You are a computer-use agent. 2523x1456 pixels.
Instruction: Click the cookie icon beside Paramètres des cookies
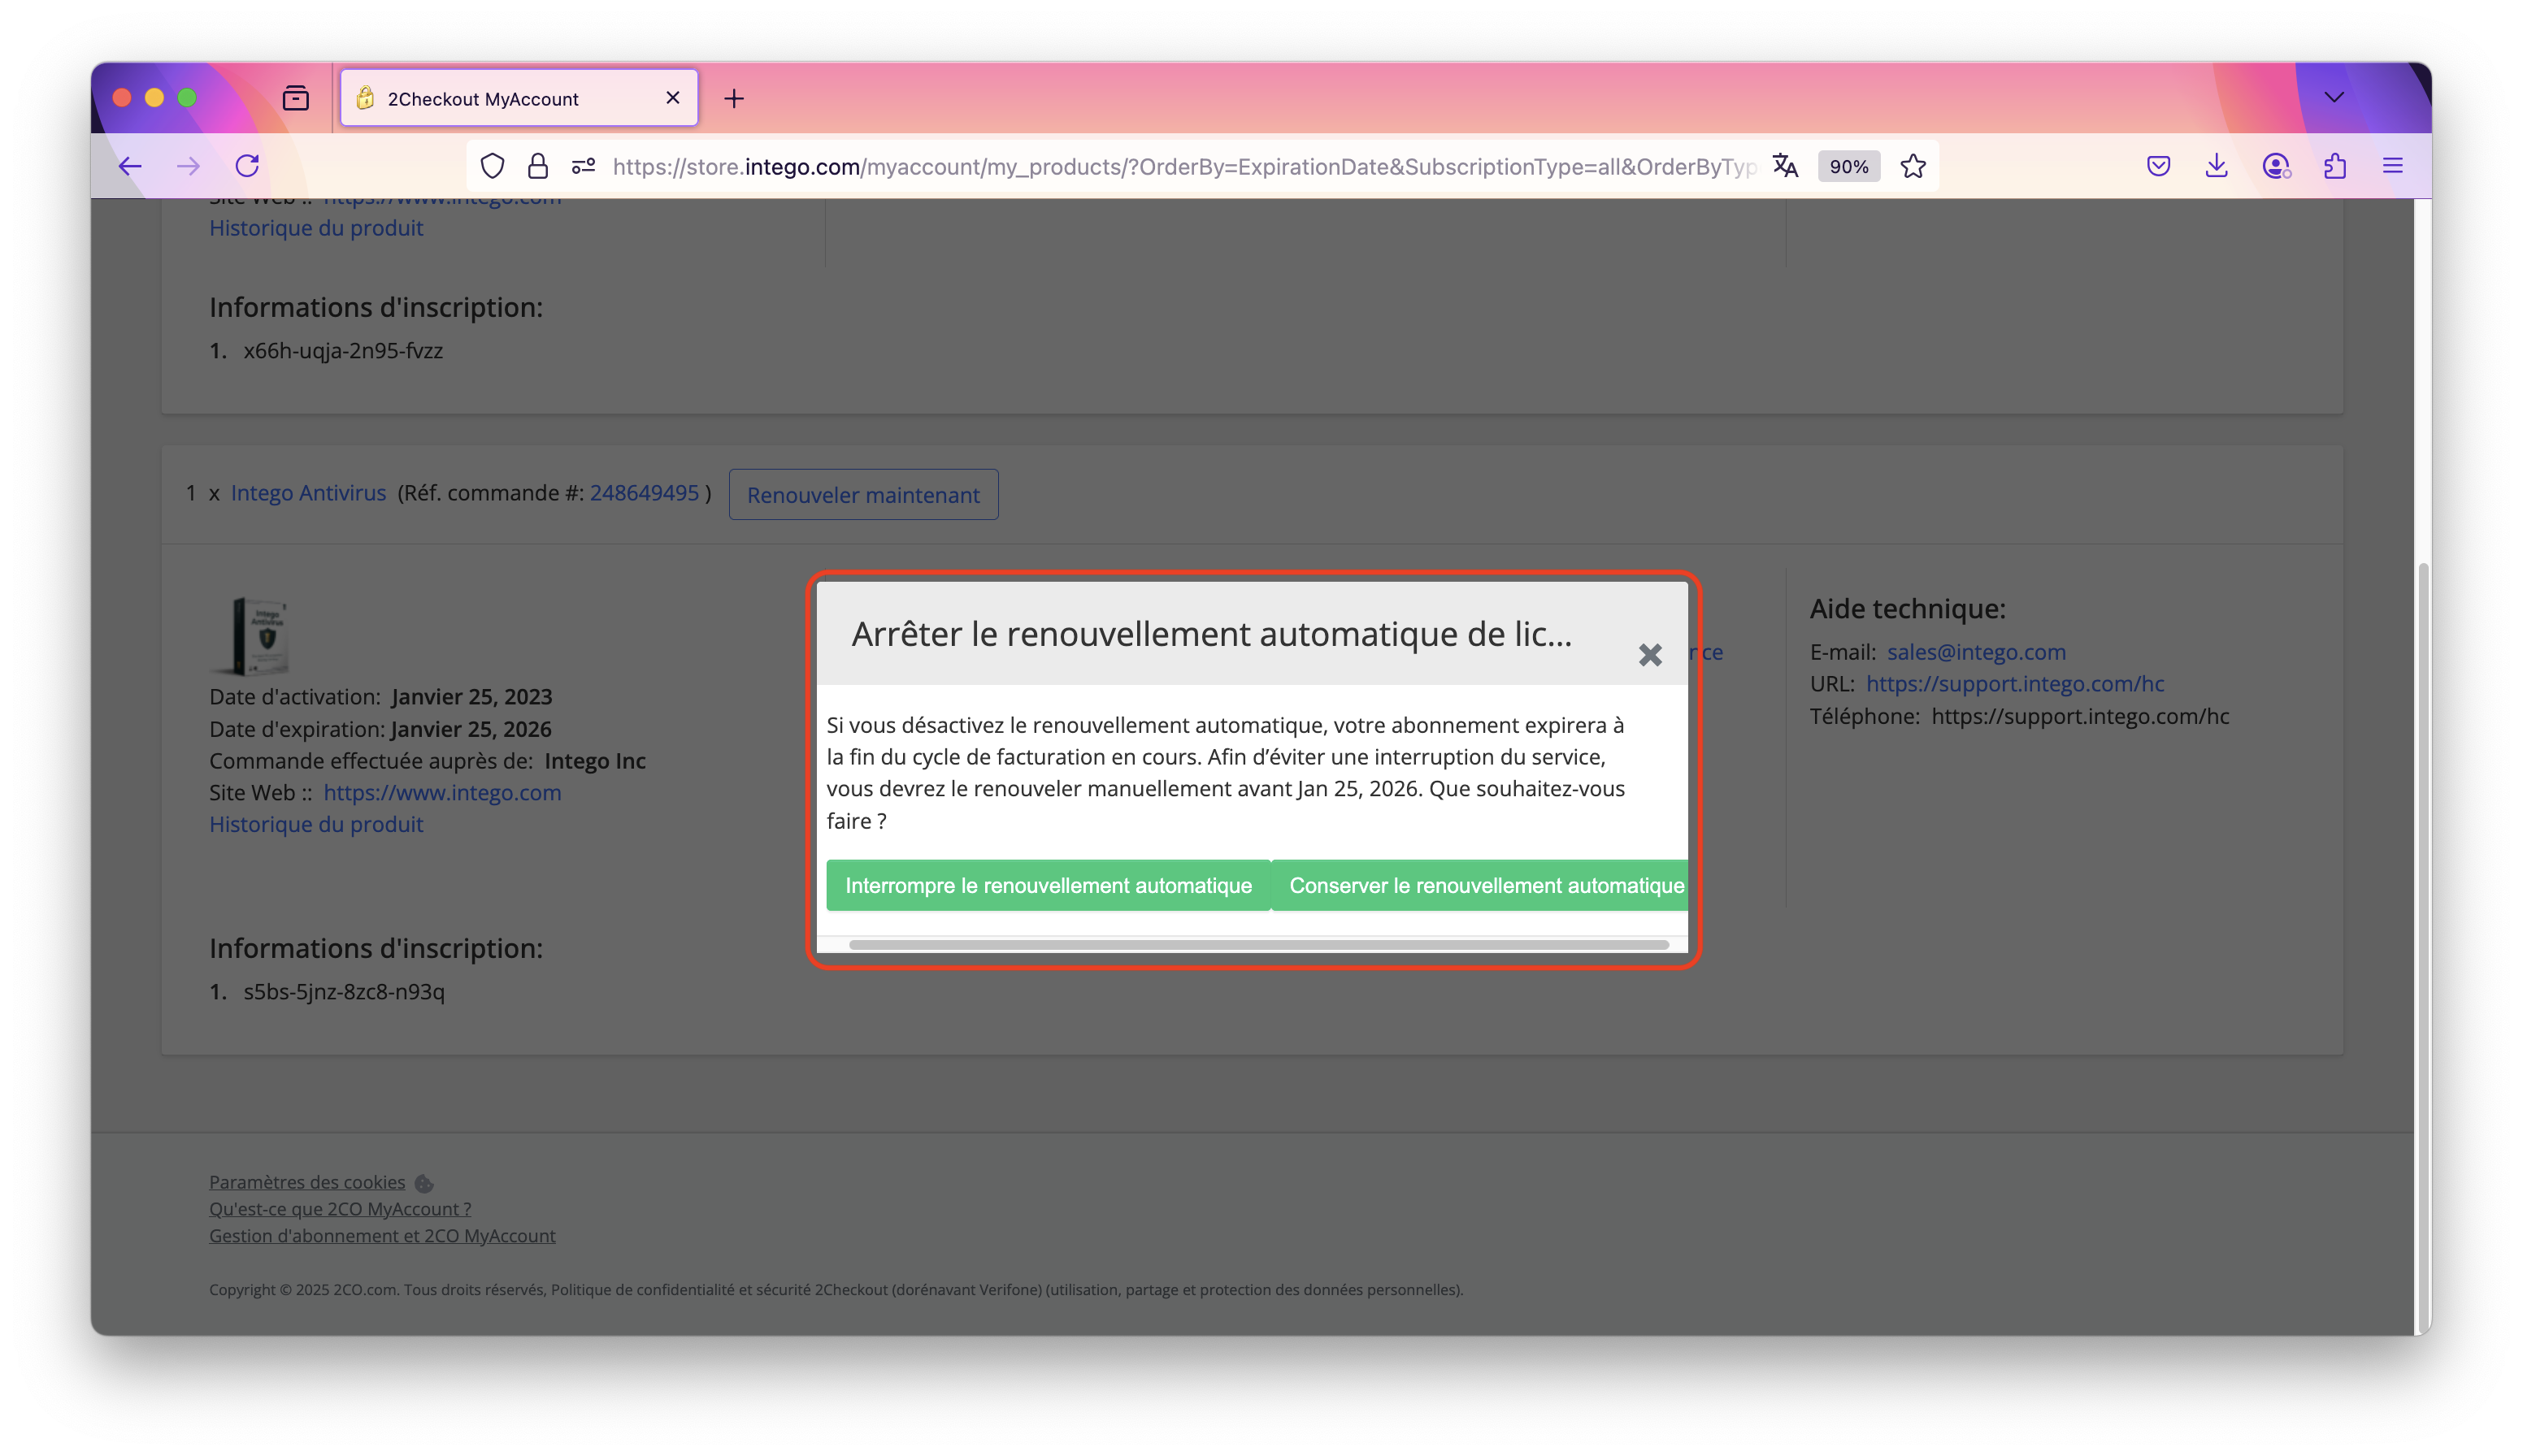[424, 1184]
